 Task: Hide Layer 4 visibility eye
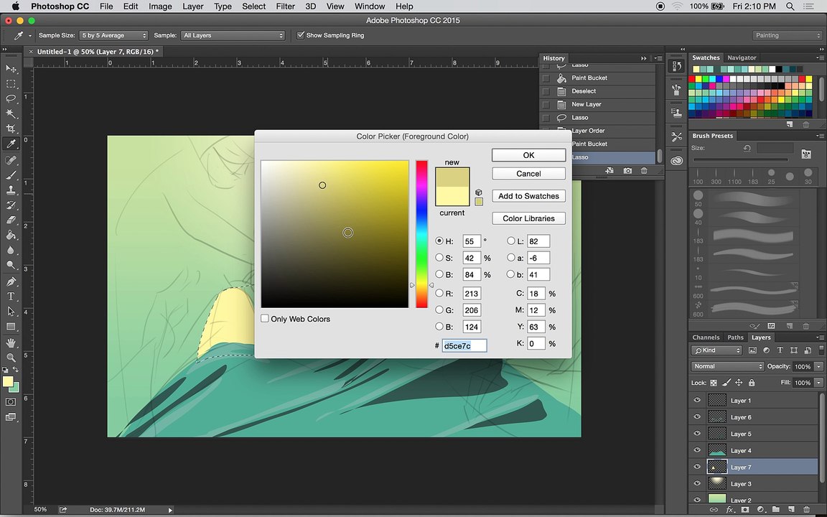(697, 450)
